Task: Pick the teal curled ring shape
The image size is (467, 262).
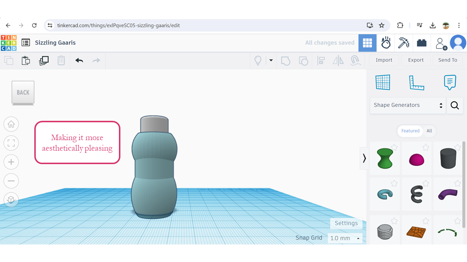Action: click(x=385, y=195)
